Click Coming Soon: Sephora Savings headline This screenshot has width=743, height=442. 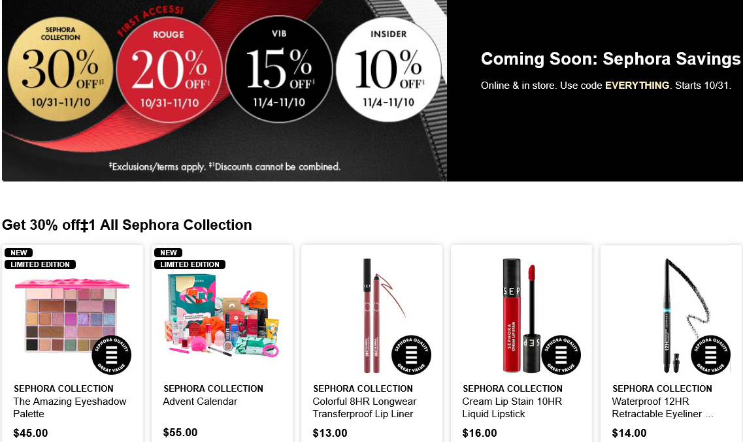pos(611,59)
